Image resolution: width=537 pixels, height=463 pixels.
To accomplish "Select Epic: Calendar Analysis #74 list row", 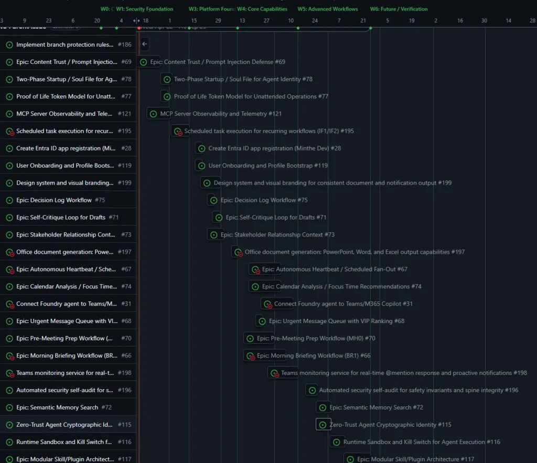I will pos(68,287).
